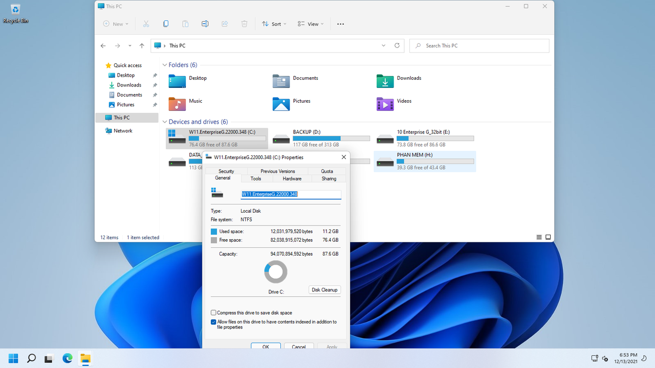
Task: Edit the drive name field in Properties
Action: coord(291,194)
